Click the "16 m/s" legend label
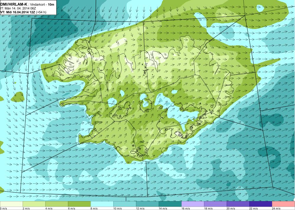The height and width of the screenshot is (210, 295). pyautogui.click(x=186, y=209)
